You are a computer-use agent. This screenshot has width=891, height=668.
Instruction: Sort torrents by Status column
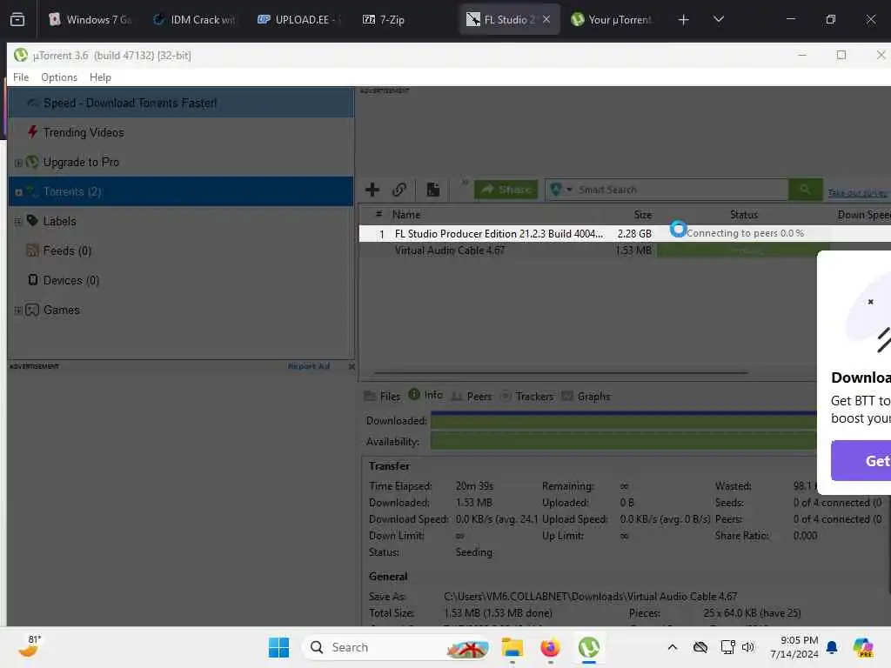744,215
